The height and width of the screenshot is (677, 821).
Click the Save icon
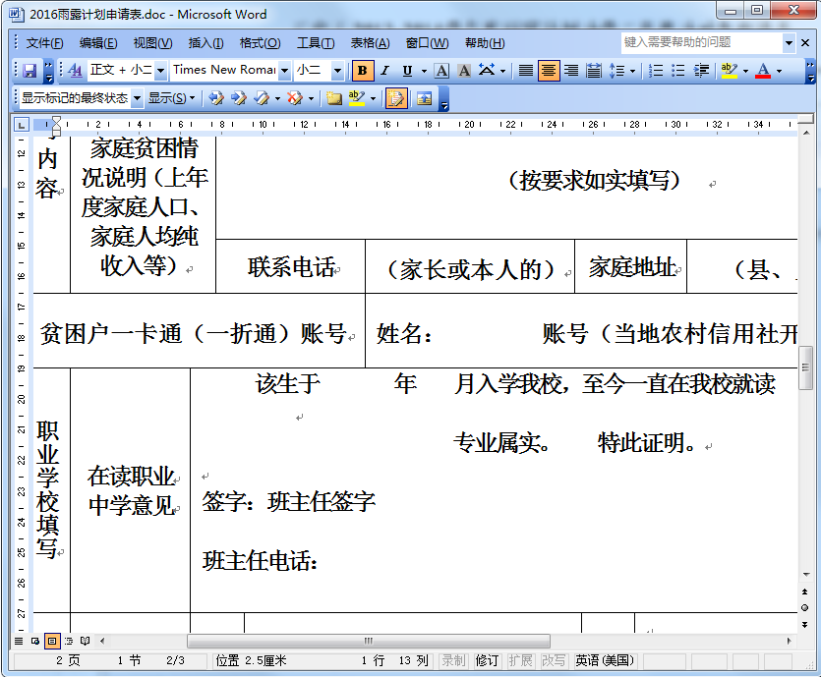pyautogui.click(x=30, y=71)
